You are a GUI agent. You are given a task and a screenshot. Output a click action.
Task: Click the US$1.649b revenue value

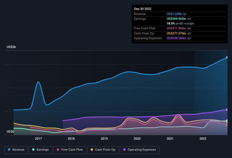pos(174,14)
